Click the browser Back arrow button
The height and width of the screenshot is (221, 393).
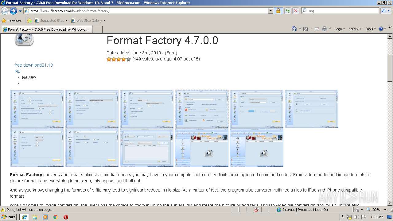click(x=5, y=11)
